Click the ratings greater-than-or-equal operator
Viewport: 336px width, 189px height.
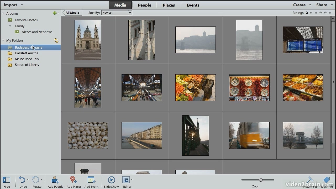[307, 13]
